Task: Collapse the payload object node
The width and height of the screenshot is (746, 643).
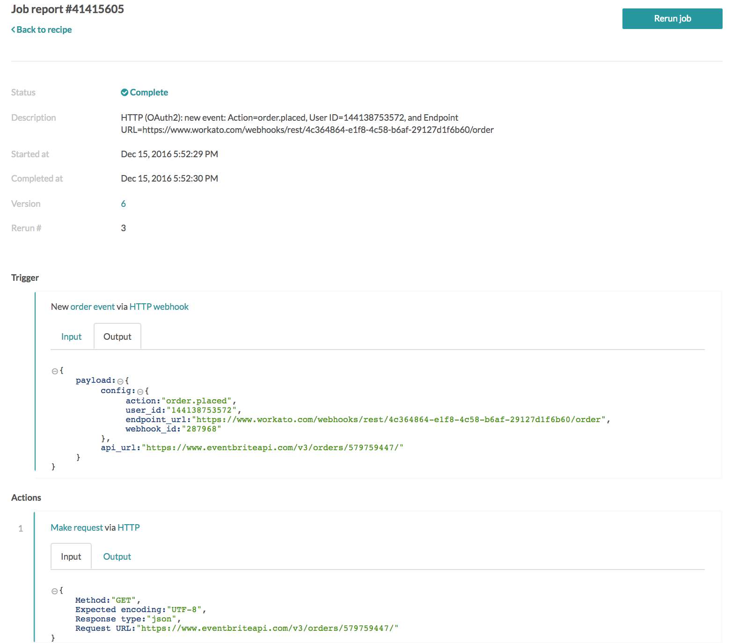Action: pyautogui.click(x=120, y=381)
